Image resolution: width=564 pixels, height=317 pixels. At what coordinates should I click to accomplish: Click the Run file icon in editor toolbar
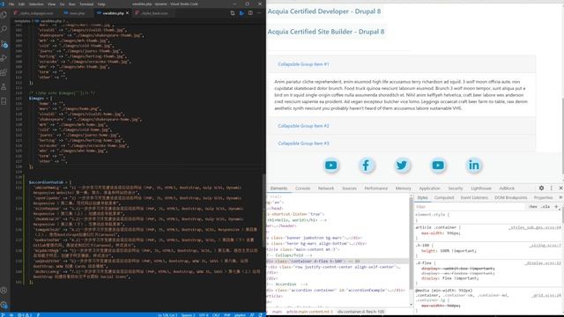(241, 13)
